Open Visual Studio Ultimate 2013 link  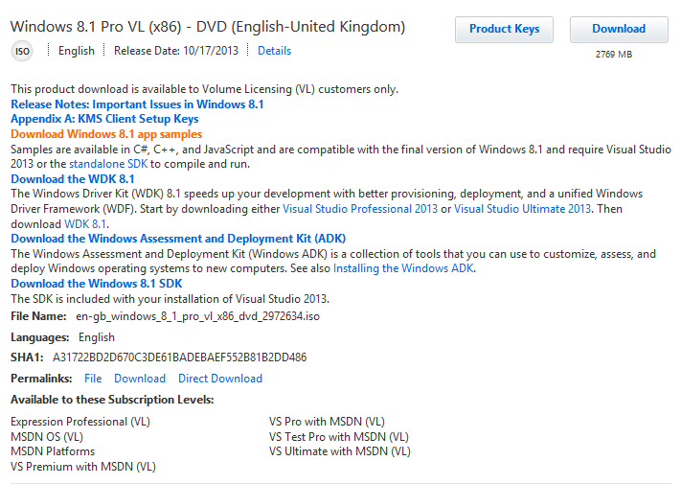pyautogui.click(x=523, y=208)
